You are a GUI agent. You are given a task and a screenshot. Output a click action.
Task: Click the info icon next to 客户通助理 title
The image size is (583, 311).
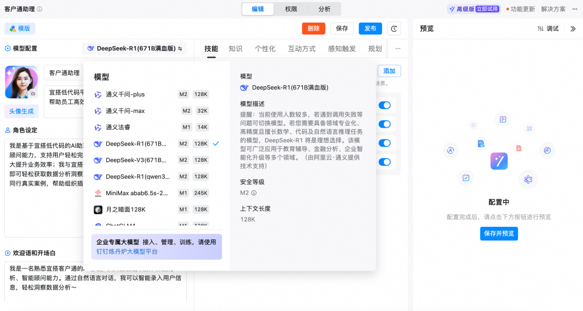(40, 9)
